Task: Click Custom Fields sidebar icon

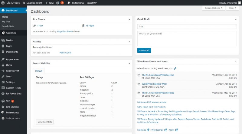Action: click(3, 88)
